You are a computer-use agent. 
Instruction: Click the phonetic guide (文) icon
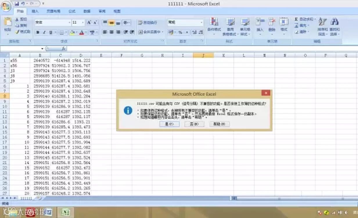pyautogui.click(x=92, y=32)
